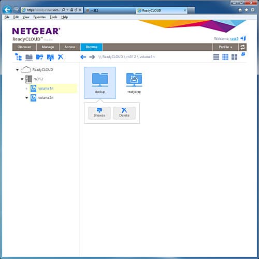
Task: Click the ReadyCLOUD cloud tree icon
Action: tap(26, 70)
